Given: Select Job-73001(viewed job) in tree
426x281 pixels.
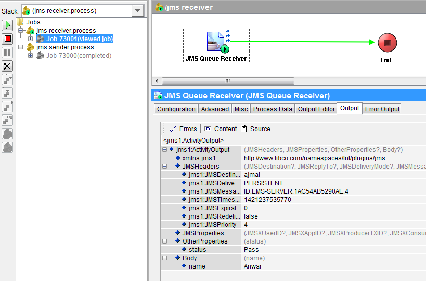Looking at the screenshot, I should [x=75, y=39].
